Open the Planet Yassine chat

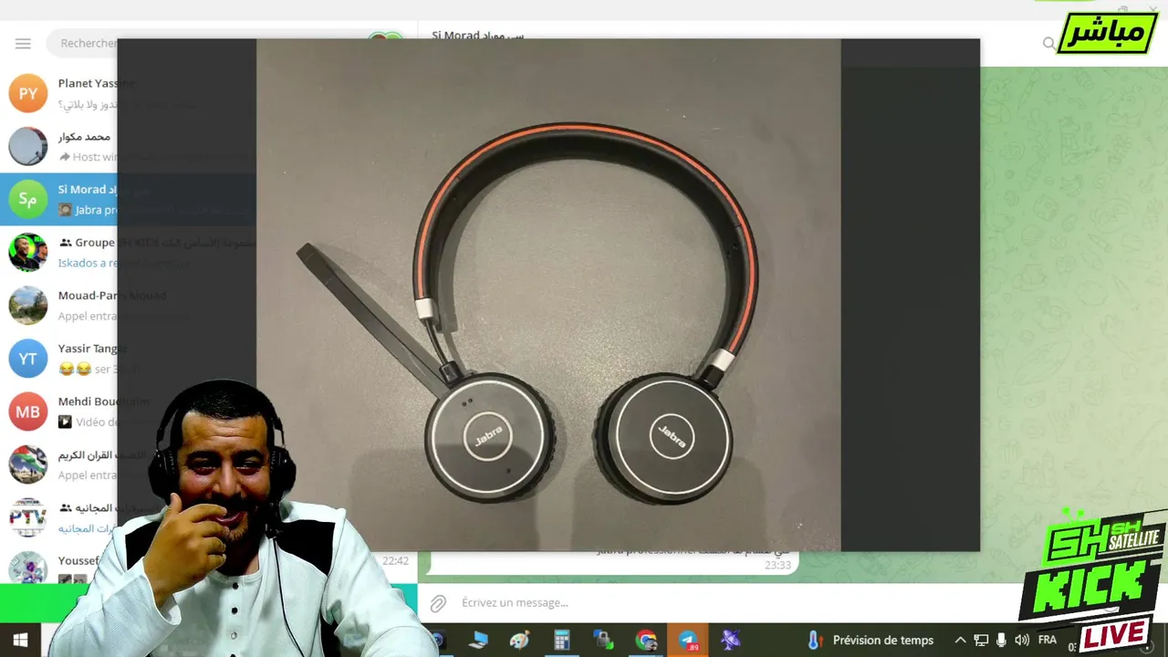tap(209, 93)
